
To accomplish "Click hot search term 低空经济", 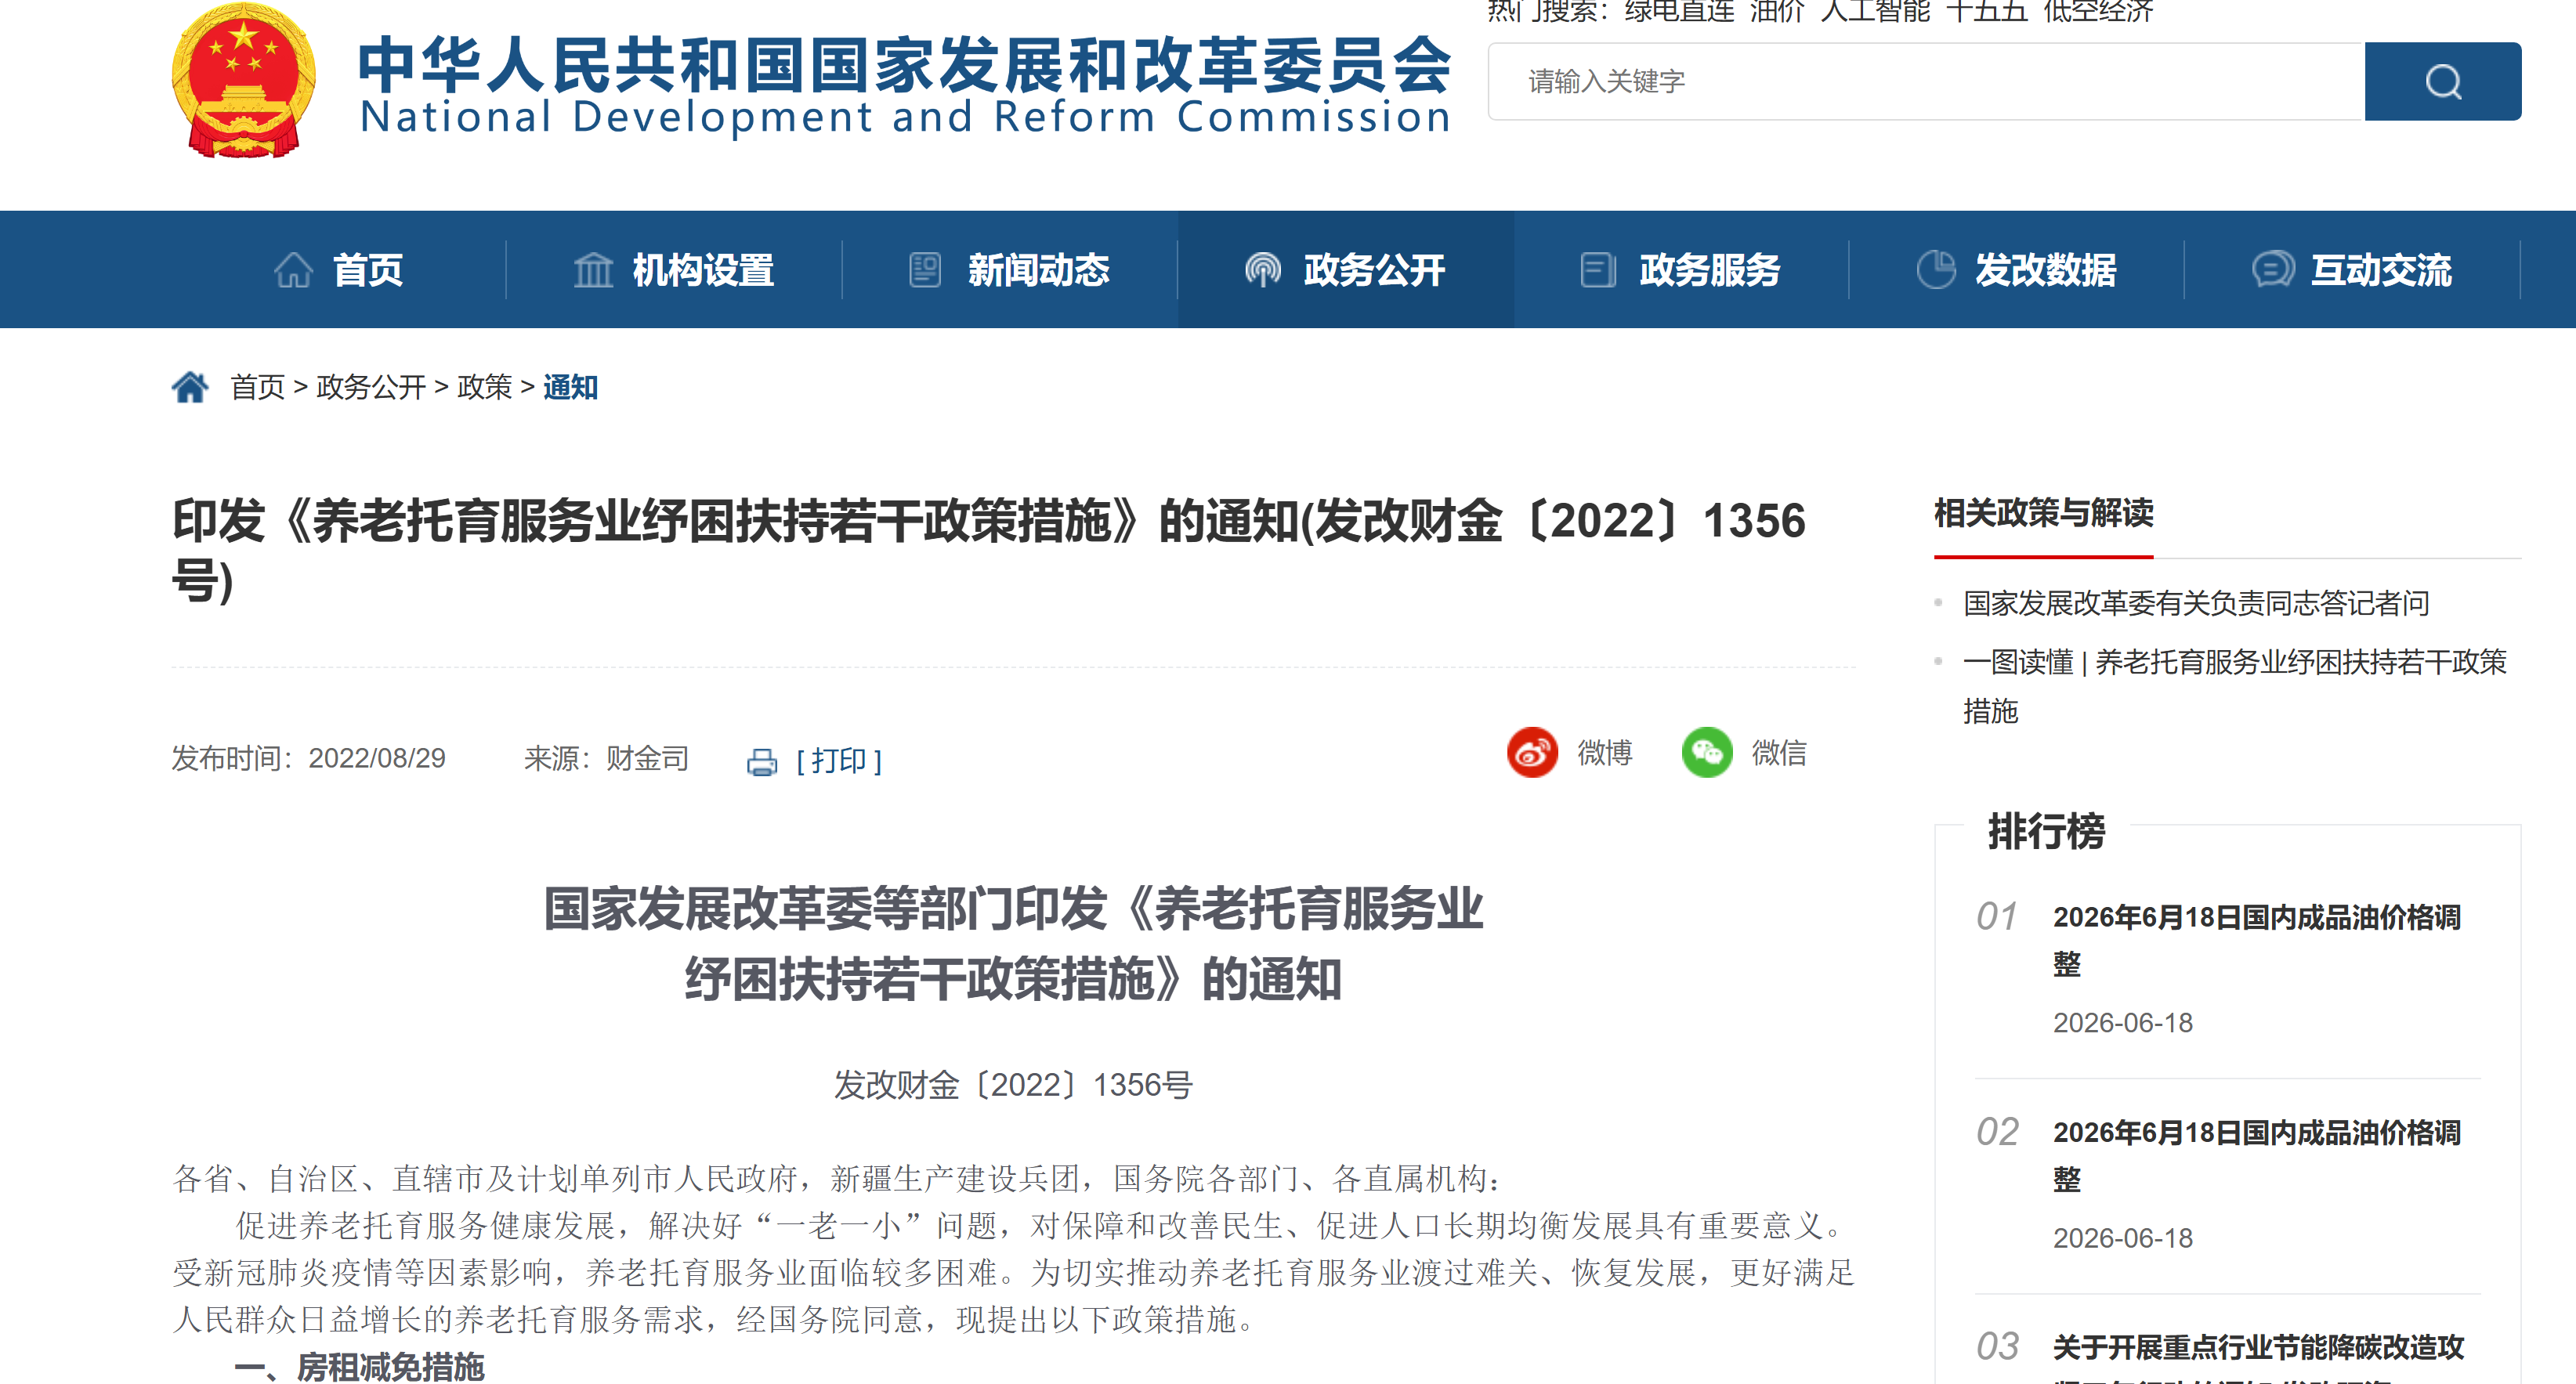I will 2098,11.
